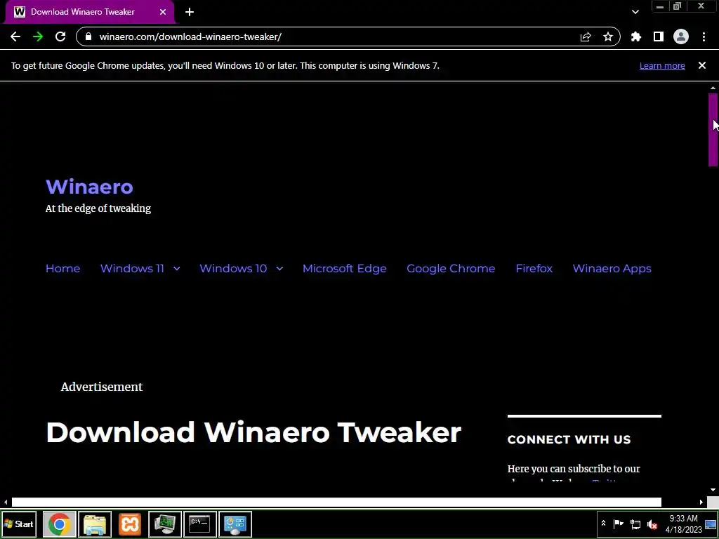The width and height of the screenshot is (719, 539).
Task: Click the Advertisement label
Action: 101,387
